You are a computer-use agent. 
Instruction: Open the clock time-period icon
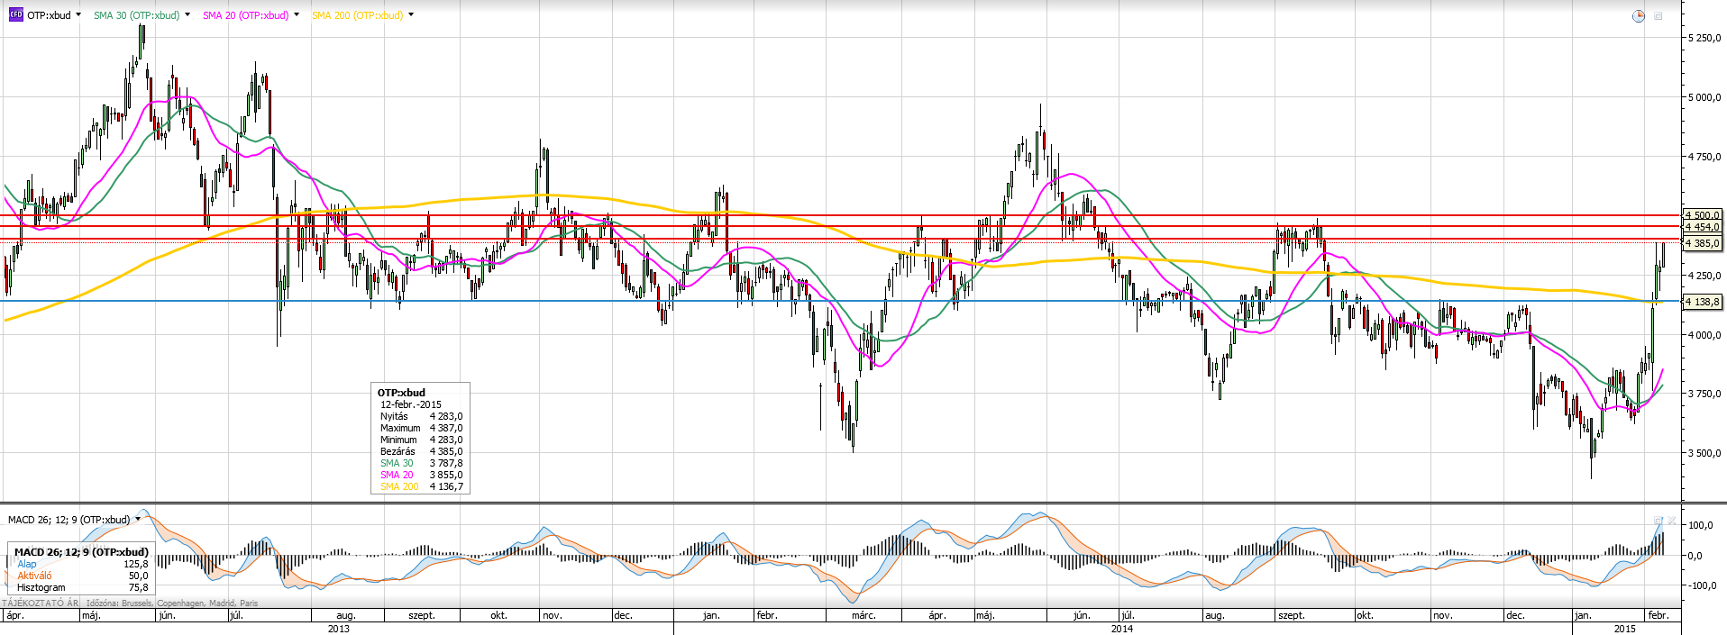coord(1639,16)
